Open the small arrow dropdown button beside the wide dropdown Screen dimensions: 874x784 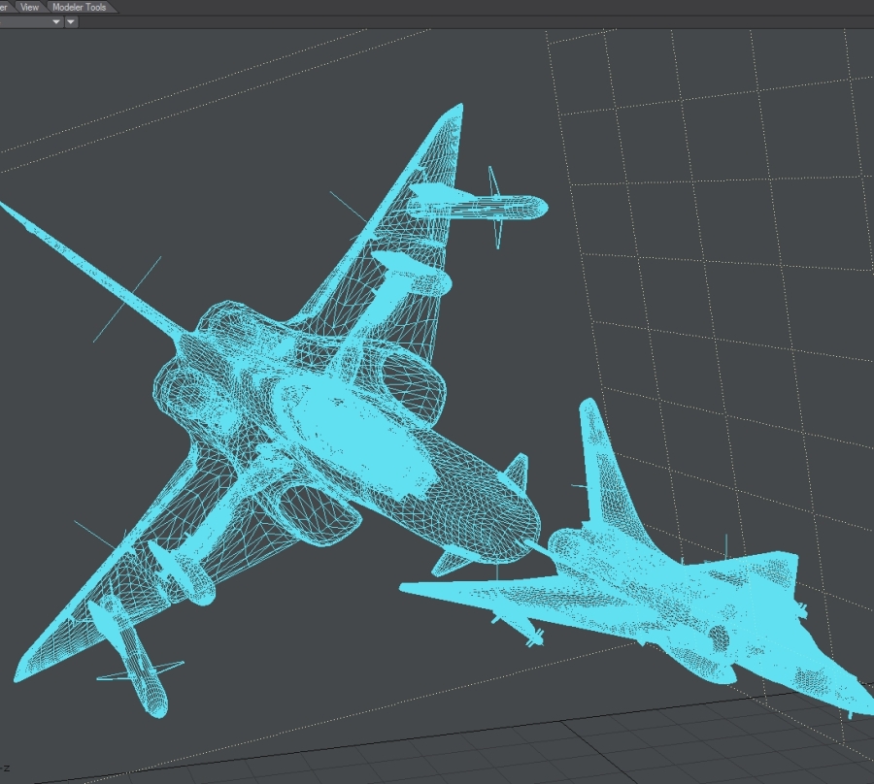(x=71, y=21)
